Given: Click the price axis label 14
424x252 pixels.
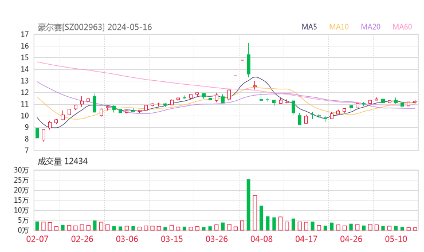Looking at the screenshot, I should (x=25, y=69).
